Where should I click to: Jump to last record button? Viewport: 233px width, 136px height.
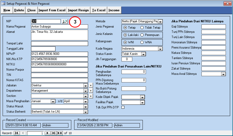(x=54, y=133)
